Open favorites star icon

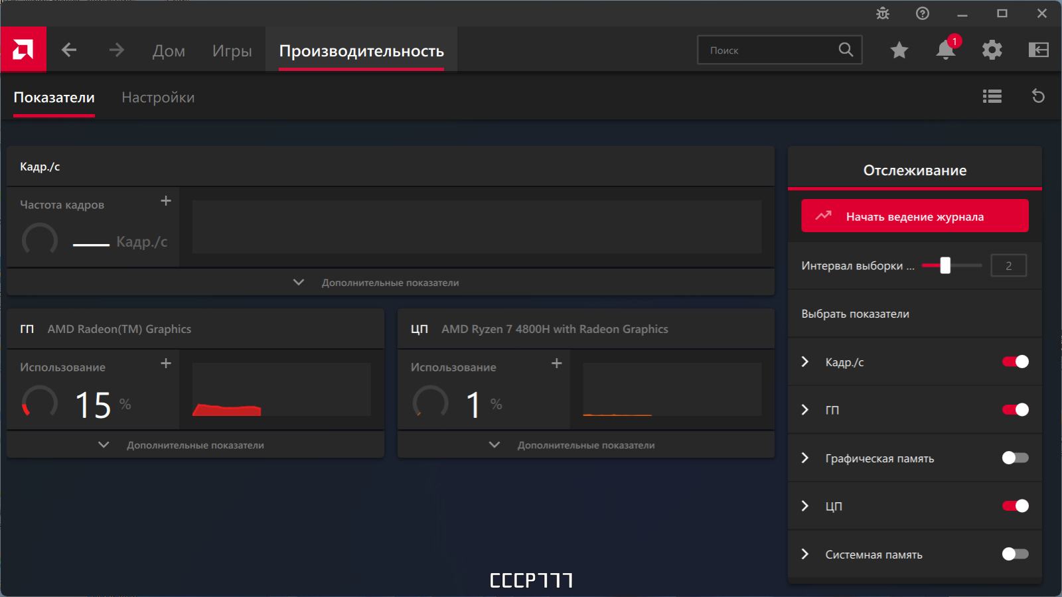click(899, 50)
